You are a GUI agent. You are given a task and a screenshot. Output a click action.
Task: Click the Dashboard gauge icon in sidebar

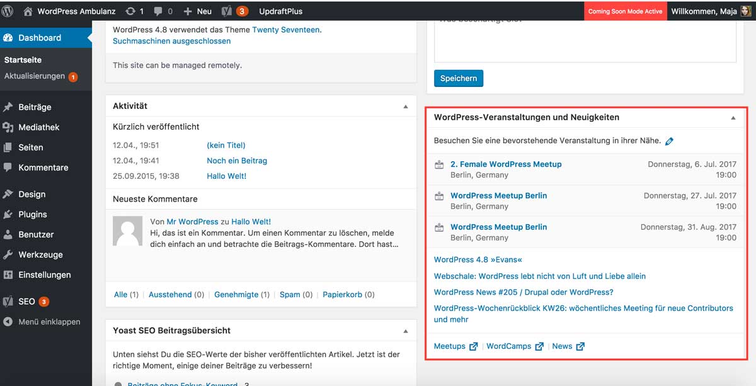point(8,38)
